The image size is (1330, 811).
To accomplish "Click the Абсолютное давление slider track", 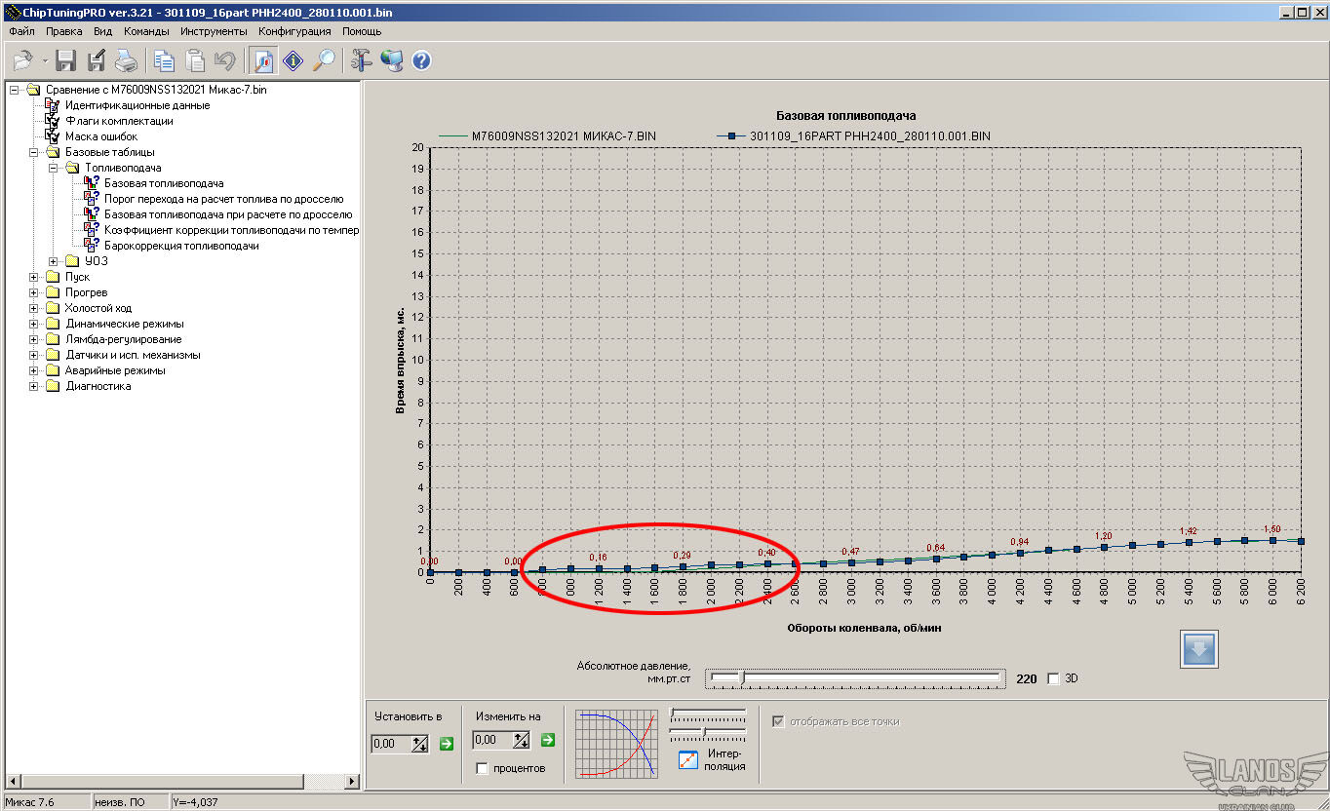I will pos(854,677).
